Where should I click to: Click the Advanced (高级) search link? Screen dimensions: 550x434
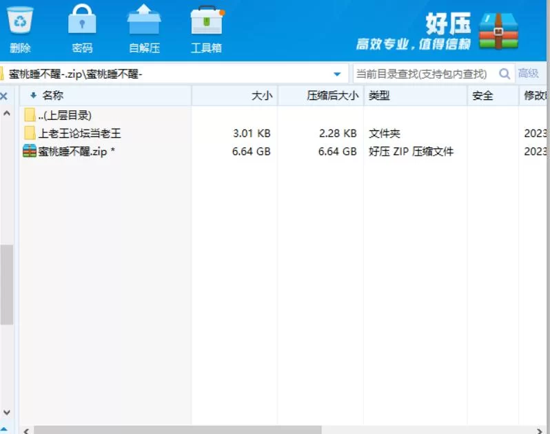coord(528,74)
